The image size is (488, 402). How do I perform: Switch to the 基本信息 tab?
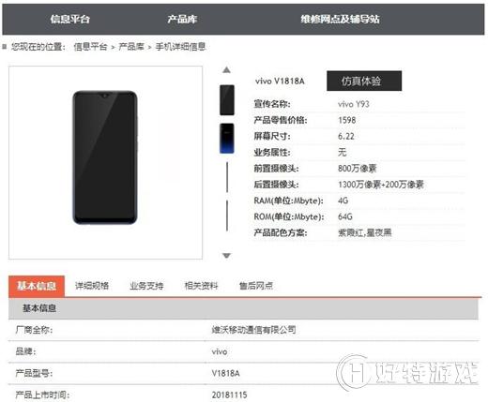[37, 286]
